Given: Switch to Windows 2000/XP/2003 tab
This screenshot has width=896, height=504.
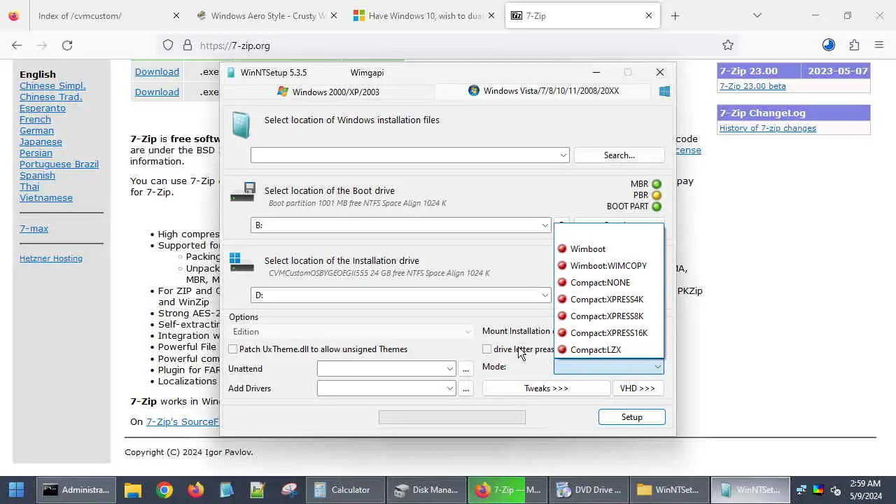Looking at the screenshot, I should [328, 92].
